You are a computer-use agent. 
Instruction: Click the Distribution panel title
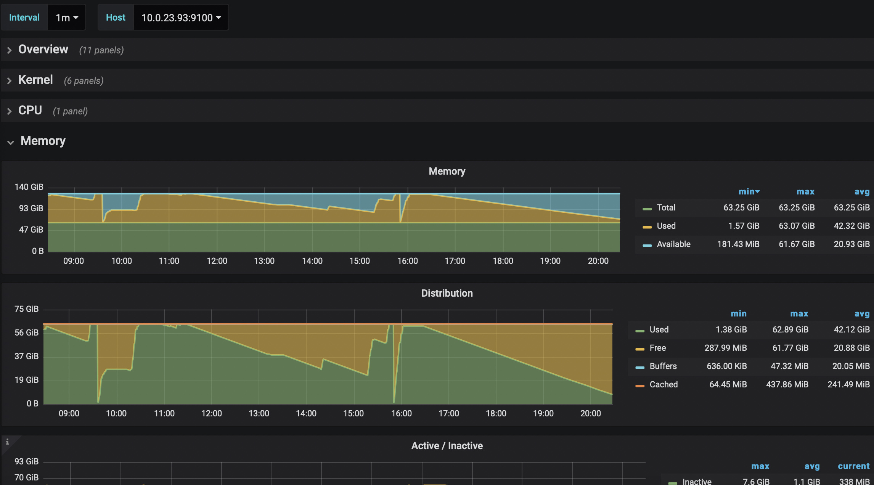[447, 293]
